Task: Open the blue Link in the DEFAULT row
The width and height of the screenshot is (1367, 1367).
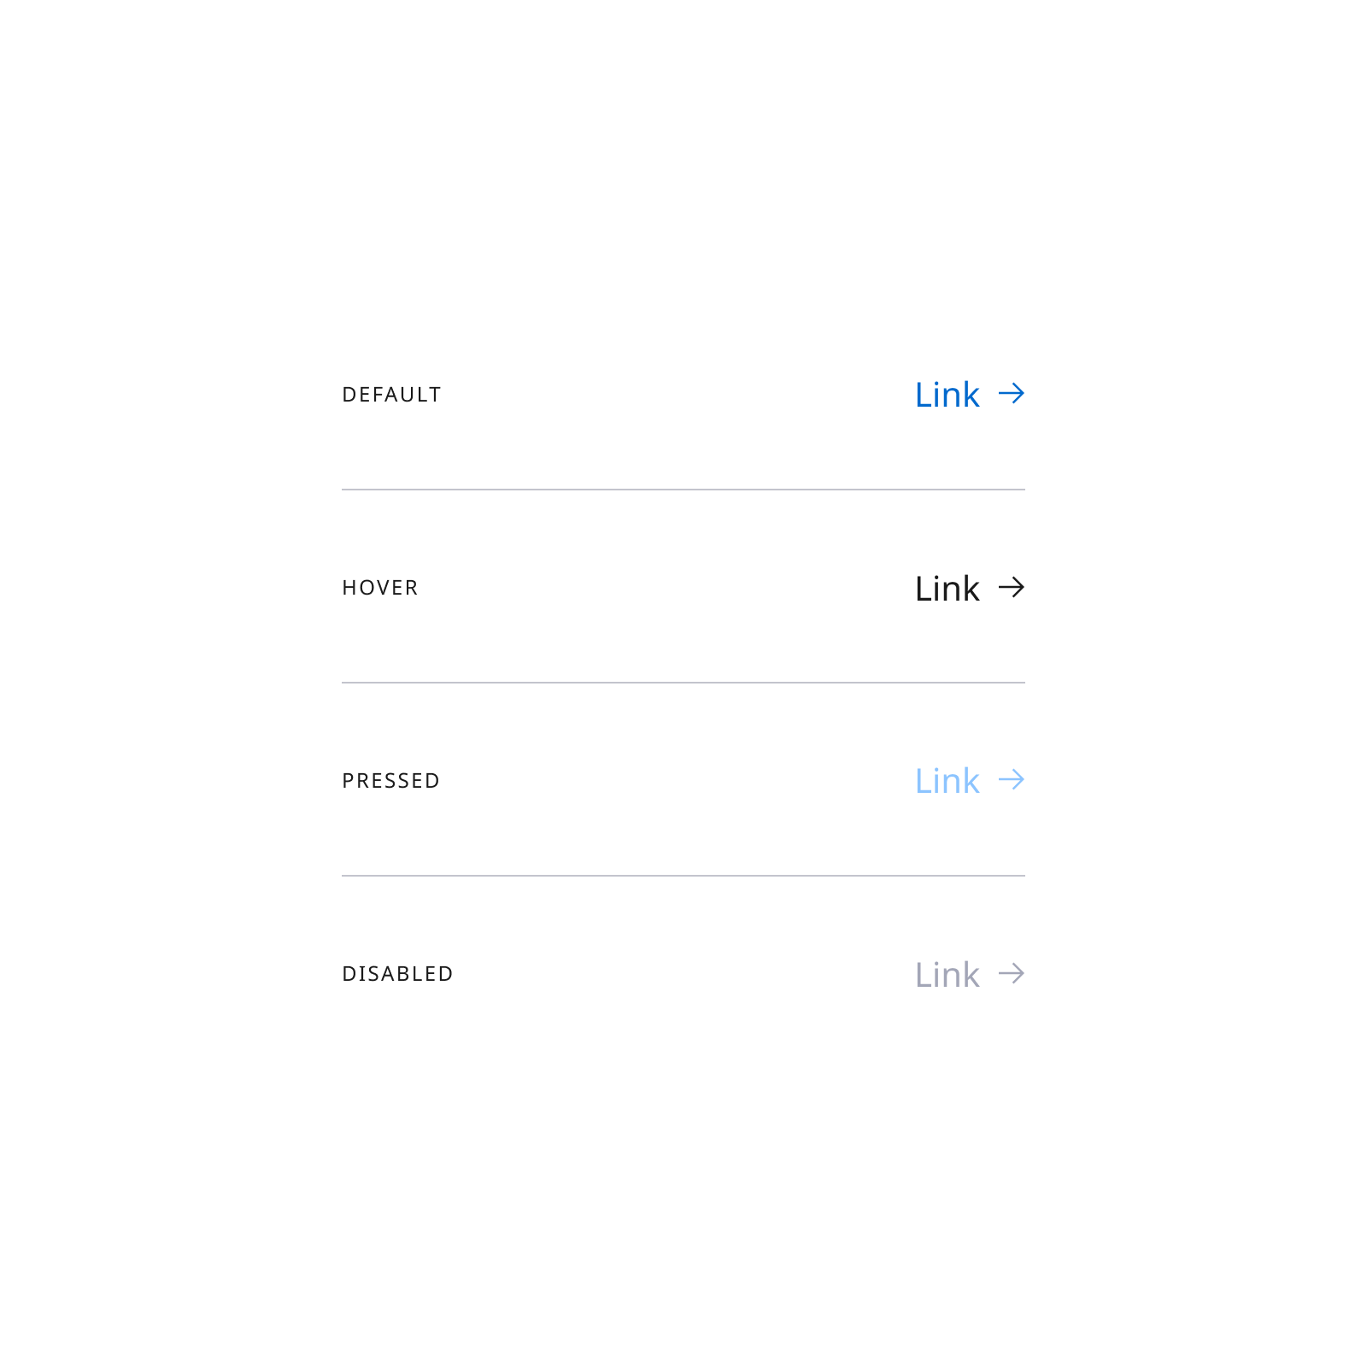Action: click(947, 394)
